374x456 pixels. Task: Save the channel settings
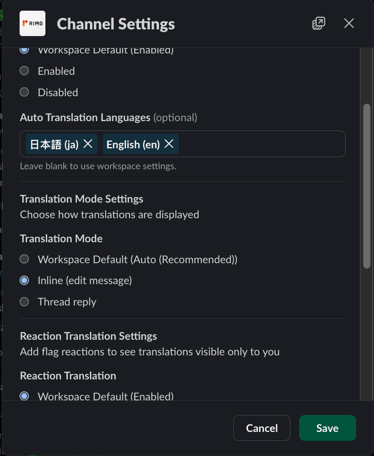(327, 428)
